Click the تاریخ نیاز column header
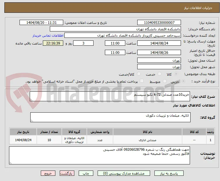Image resolution: width=220 pixels, height=181 pixels. click(23, 132)
